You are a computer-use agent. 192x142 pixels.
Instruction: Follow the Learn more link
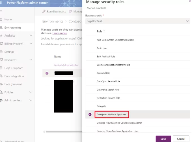pos(60,33)
